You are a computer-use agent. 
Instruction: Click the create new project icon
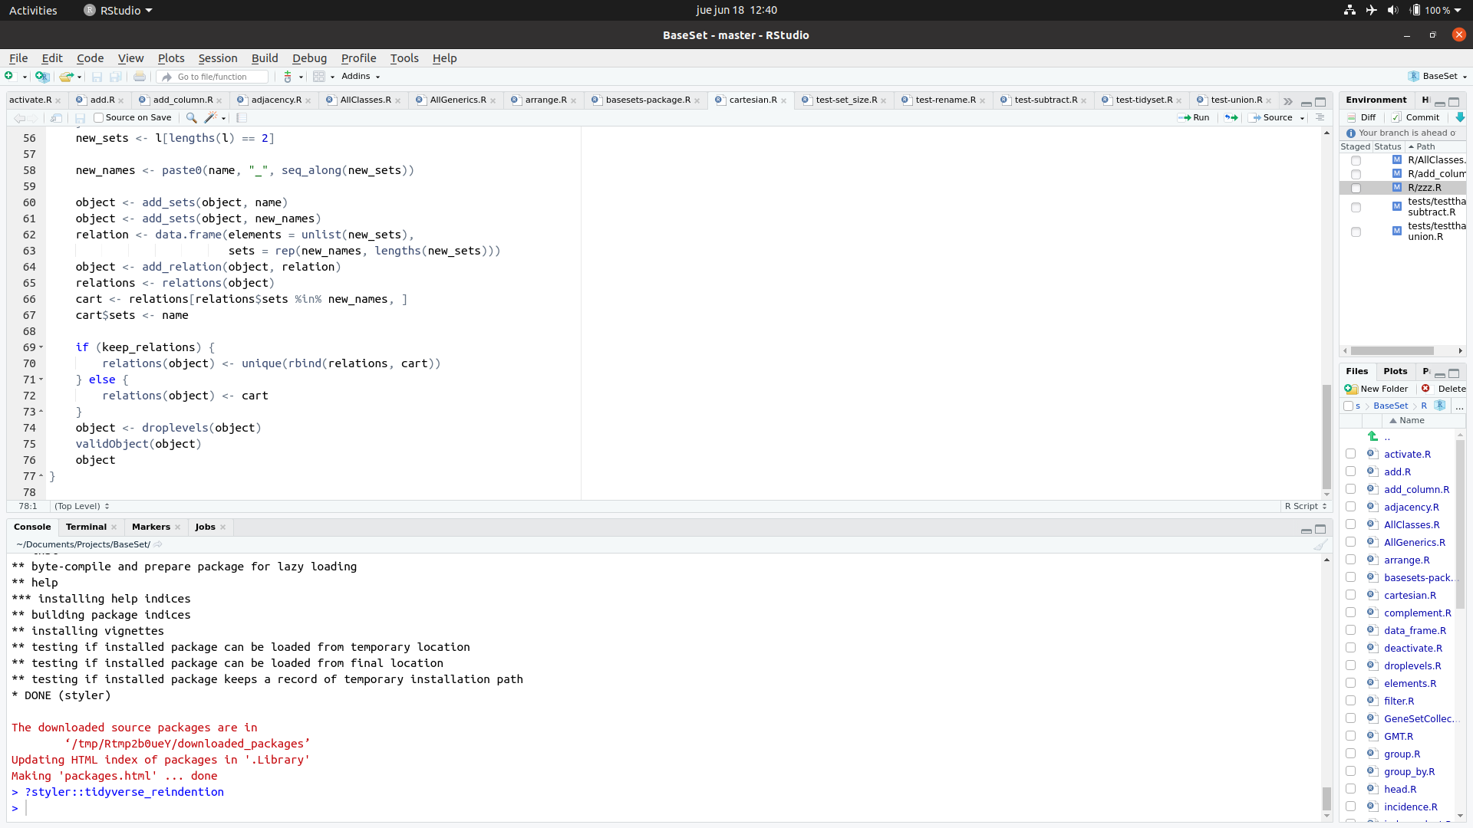(42, 77)
